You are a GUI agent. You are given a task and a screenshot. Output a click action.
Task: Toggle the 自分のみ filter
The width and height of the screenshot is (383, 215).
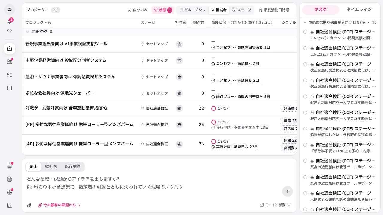pyautogui.click(x=138, y=10)
